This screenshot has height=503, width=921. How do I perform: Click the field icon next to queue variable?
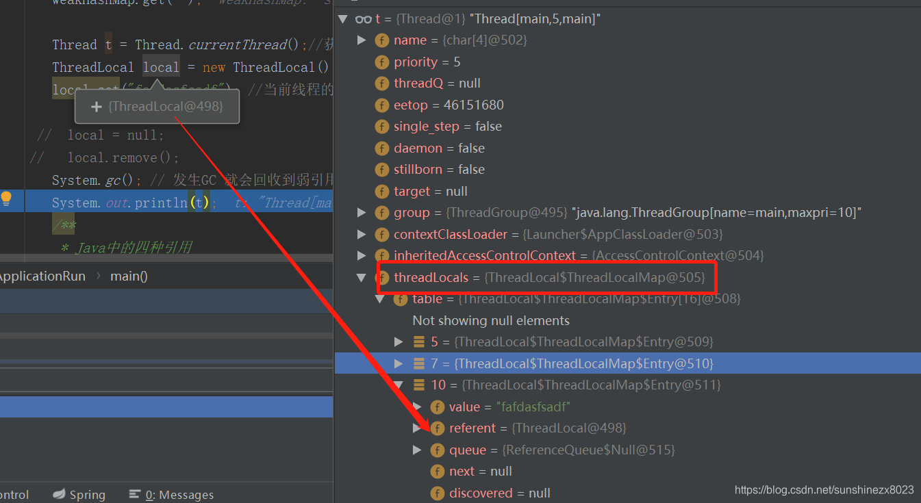438,450
